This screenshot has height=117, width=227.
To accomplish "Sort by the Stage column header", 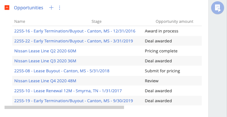I will pos(96,22).
